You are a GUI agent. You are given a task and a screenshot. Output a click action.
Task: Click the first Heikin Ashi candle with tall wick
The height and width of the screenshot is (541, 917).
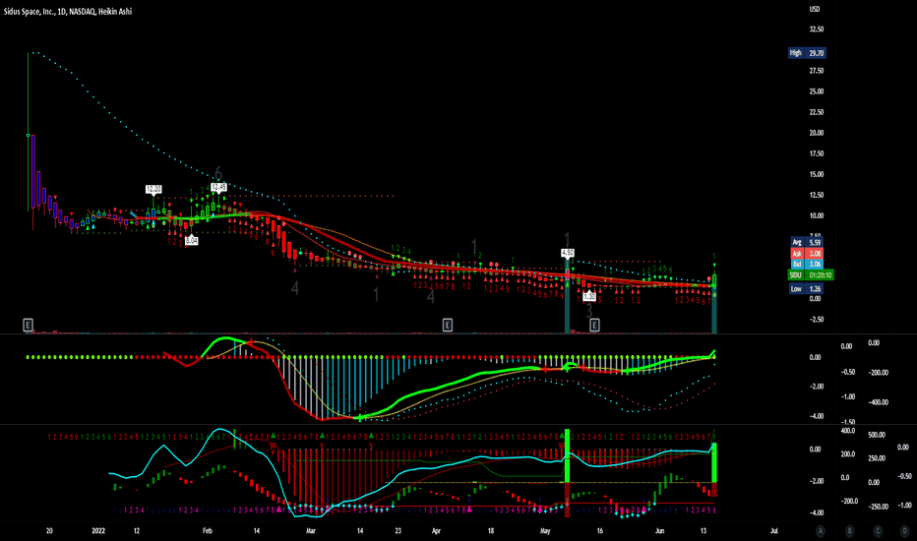[x=29, y=135]
